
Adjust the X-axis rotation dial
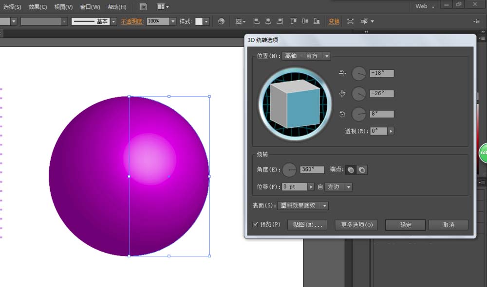pos(359,73)
